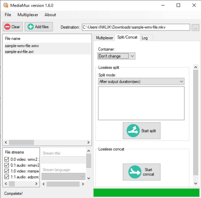The height and width of the screenshot is (198, 201).
Task: Click the green Add files plus icon
Action: [30, 27]
